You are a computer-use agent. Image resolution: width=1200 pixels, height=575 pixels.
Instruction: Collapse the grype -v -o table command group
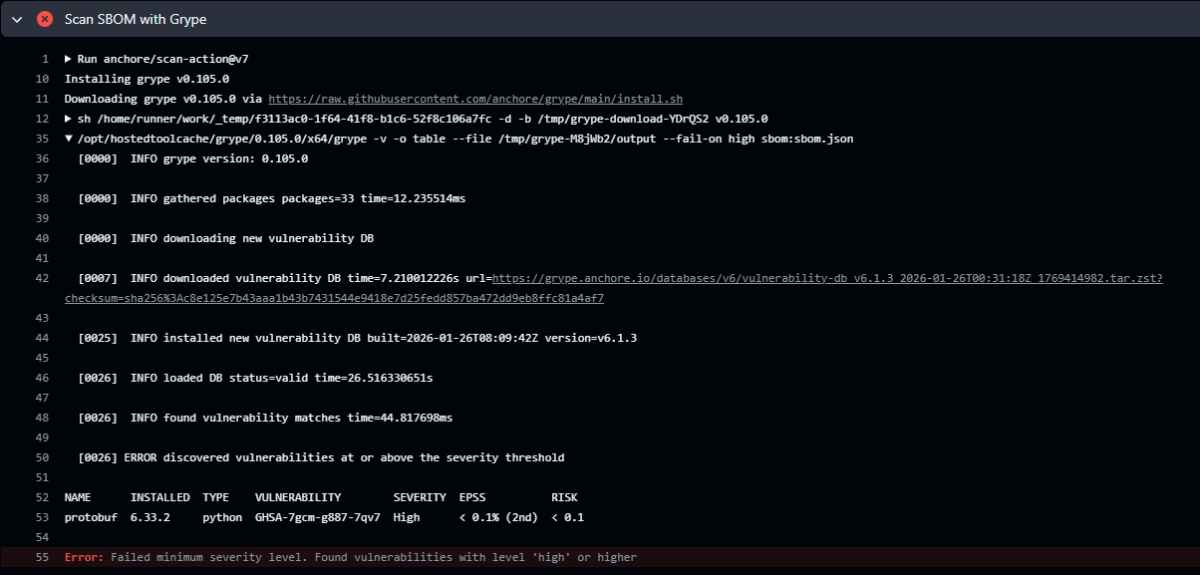point(69,139)
